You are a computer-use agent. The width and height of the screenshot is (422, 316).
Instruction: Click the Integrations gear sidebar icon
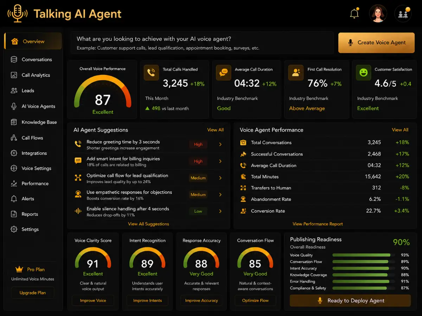click(x=14, y=153)
